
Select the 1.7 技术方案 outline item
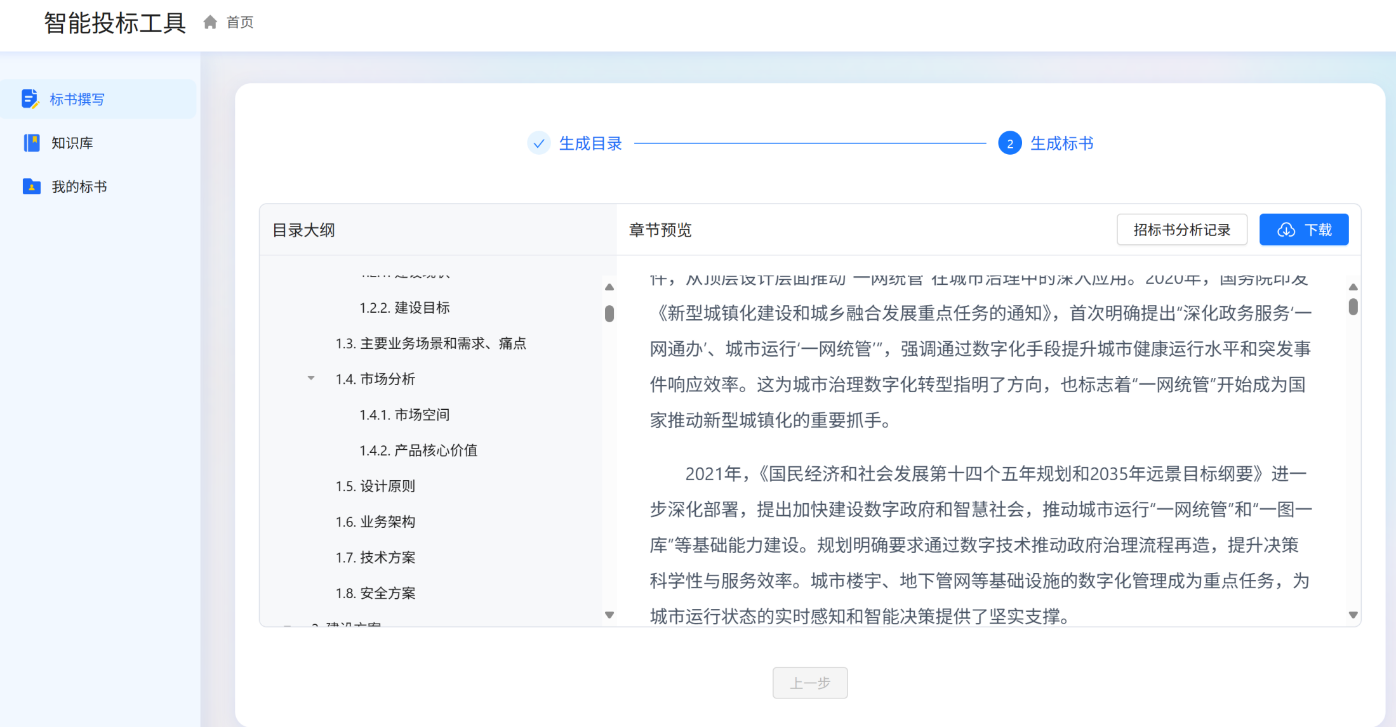click(377, 557)
